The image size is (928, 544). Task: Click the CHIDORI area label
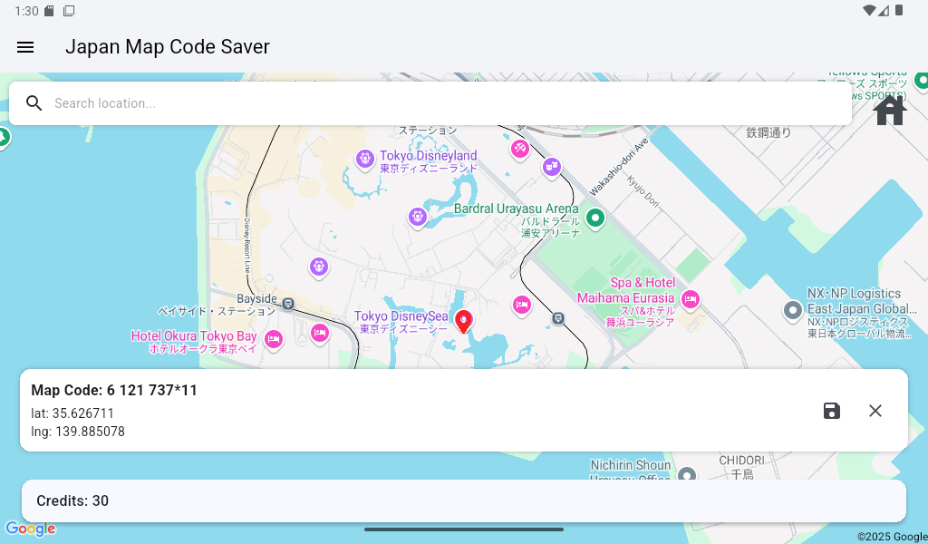(x=741, y=461)
